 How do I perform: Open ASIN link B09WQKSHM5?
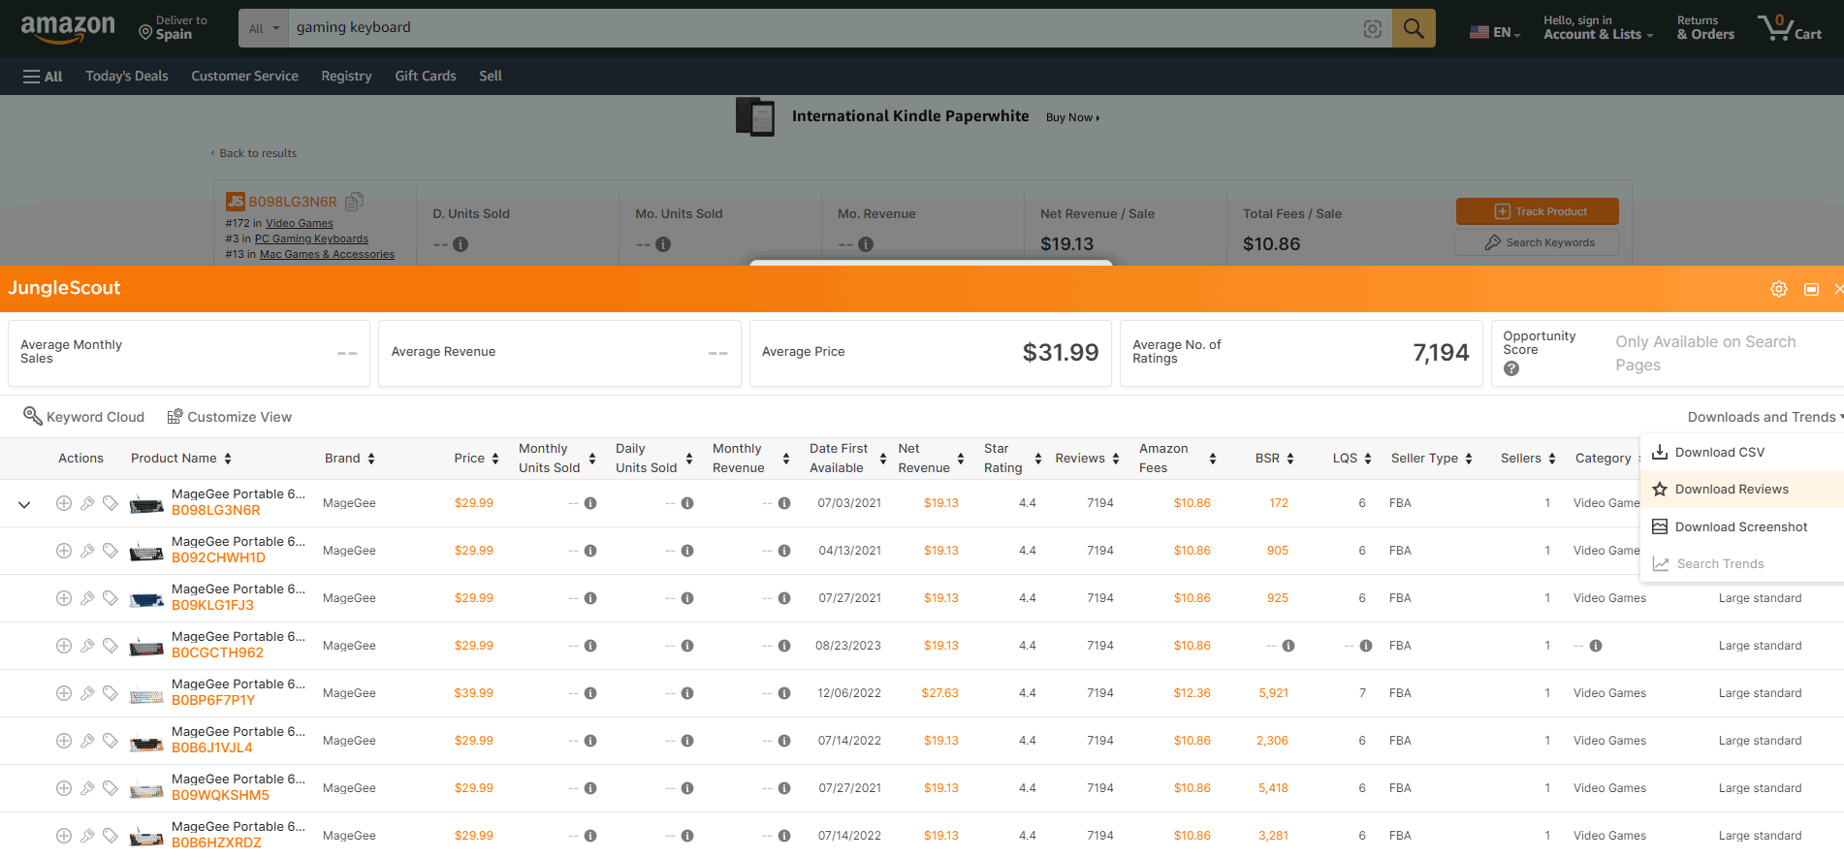point(220,795)
